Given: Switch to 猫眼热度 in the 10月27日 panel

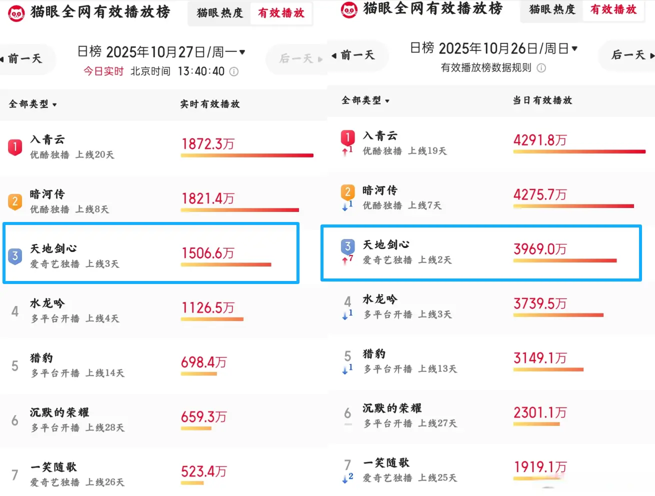Looking at the screenshot, I should pyautogui.click(x=219, y=13).
